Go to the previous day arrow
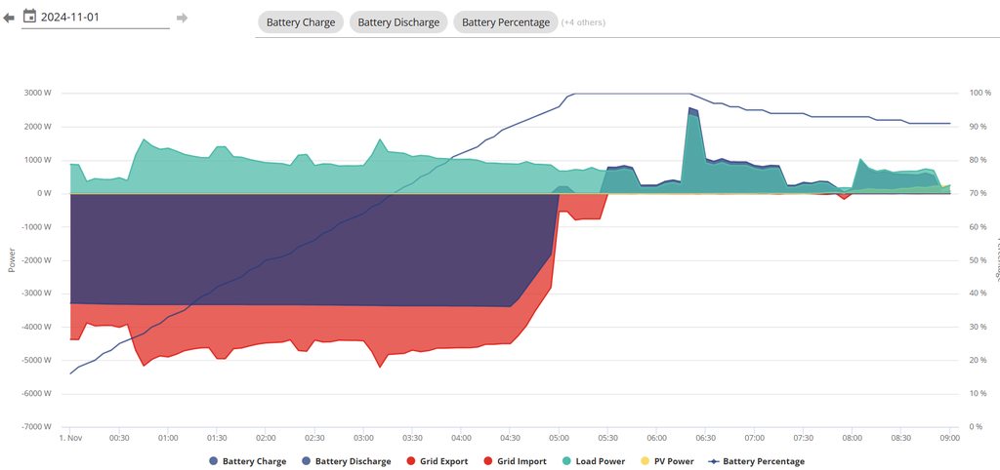Screen dimensions: 1000x470 coord(9,18)
